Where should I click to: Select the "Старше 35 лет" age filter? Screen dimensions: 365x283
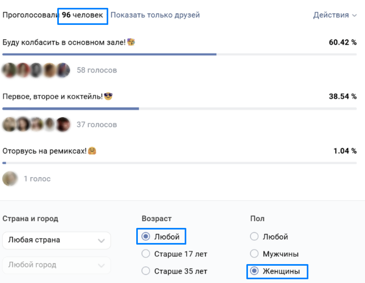(146, 271)
